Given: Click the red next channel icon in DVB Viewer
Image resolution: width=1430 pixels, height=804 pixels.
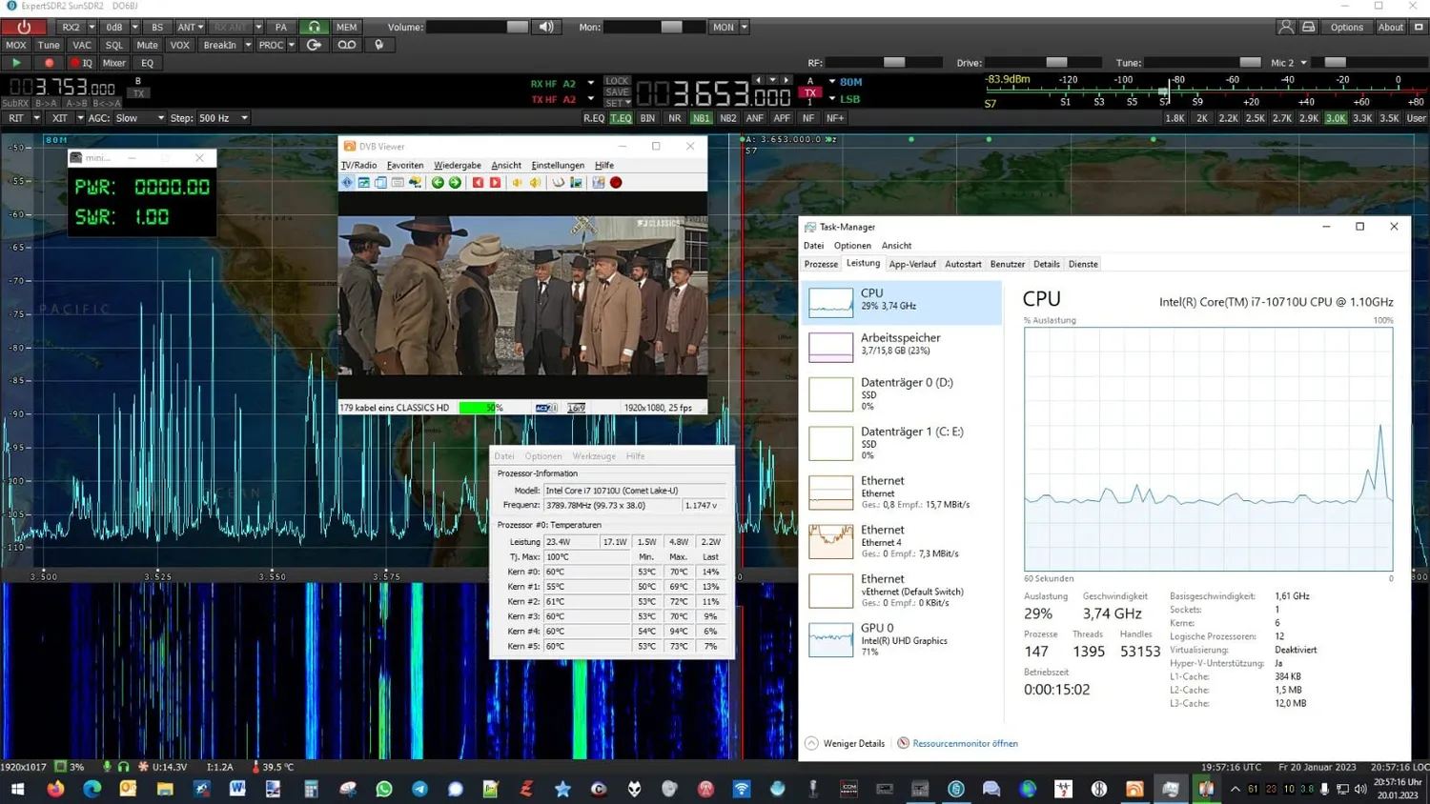Looking at the screenshot, I should (x=495, y=183).
